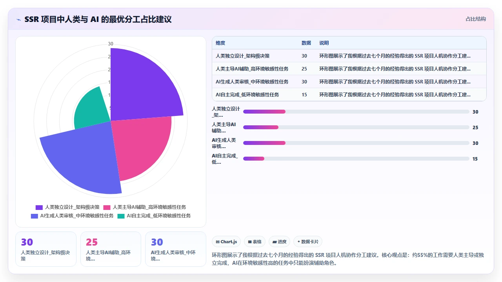Select table row 人类独立设计_架构级决策
This screenshot has width=502, height=282.
pos(349,56)
